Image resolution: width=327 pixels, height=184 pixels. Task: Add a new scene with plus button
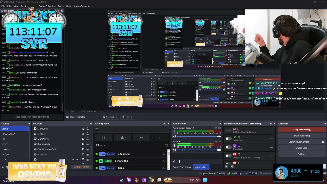(3, 167)
